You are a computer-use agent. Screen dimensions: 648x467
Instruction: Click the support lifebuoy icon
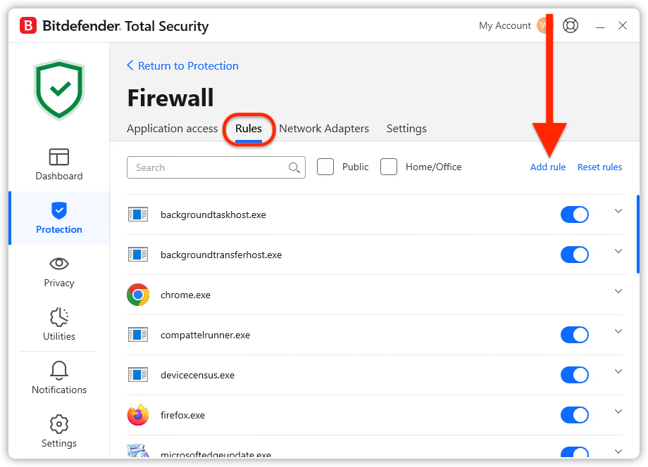(571, 25)
